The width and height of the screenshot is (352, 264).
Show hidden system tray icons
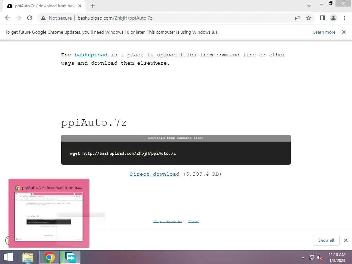click(x=303, y=257)
